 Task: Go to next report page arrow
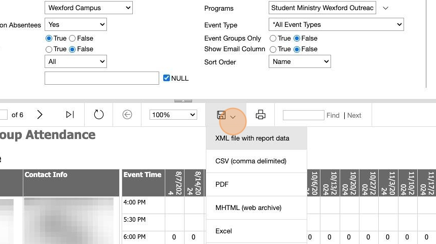click(x=40, y=115)
